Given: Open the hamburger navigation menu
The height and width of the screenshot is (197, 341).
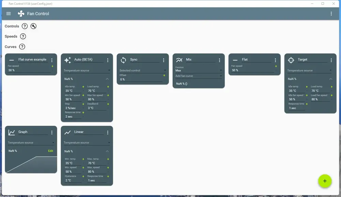Looking at the screenshot, I should coord(9,14).
